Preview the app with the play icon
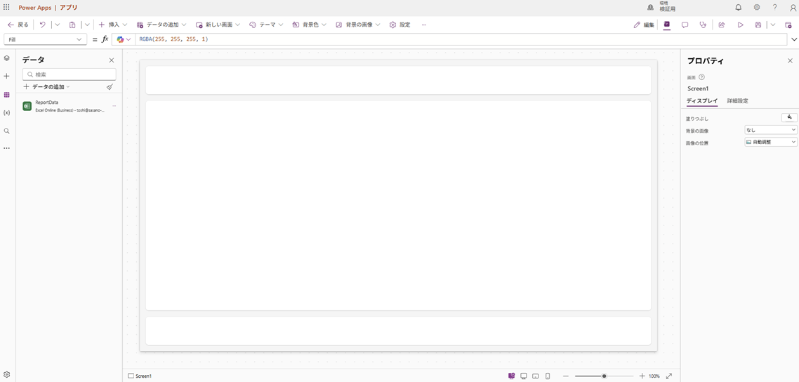The height and width of the screenshot is (382, 799). coord(740,25)
